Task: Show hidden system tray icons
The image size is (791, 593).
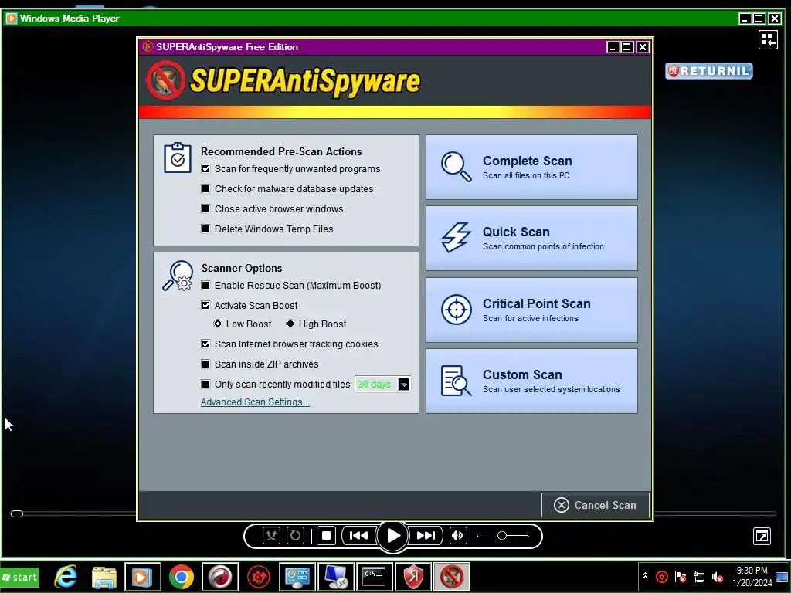Action: 645,576
